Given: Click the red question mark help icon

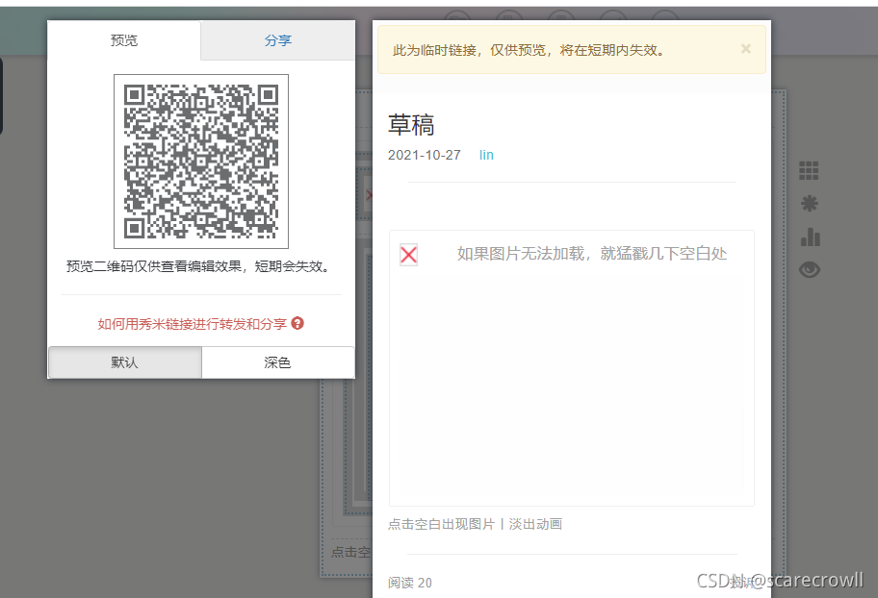Looking at the screenshot, I should [x=297, y=323].
